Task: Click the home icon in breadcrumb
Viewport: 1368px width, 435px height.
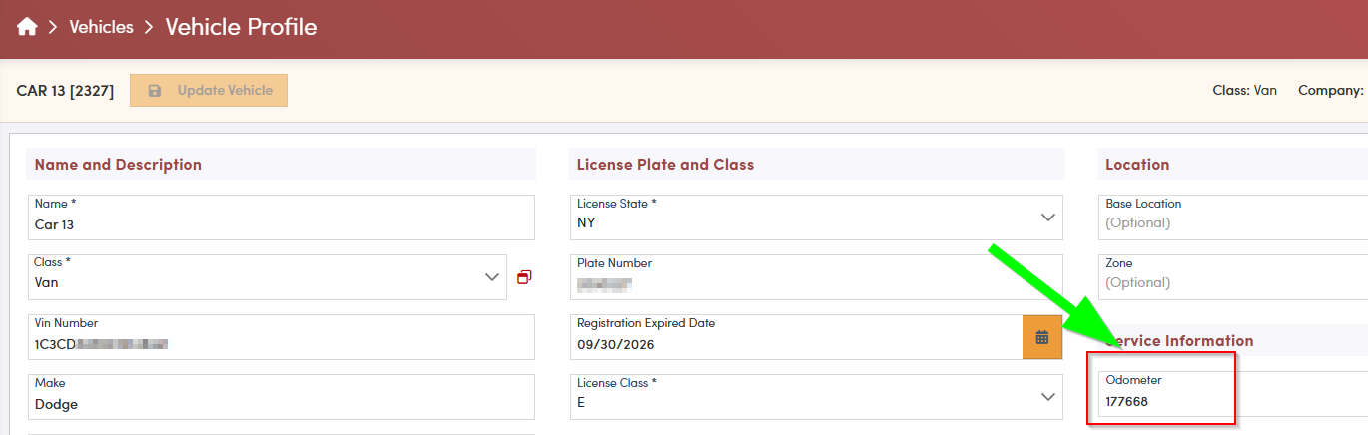Action: (27, 28)
